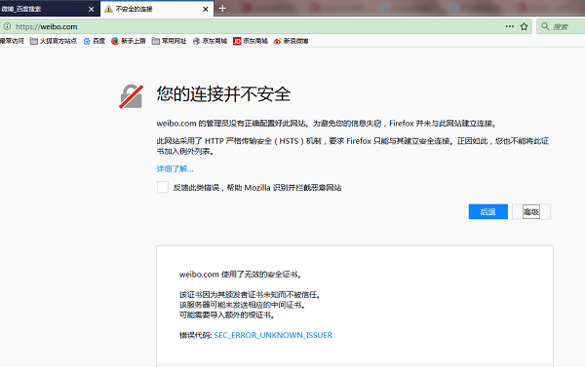Close the 微博_百度搜索 tab

pyautogui.click(x=92, y=9)
